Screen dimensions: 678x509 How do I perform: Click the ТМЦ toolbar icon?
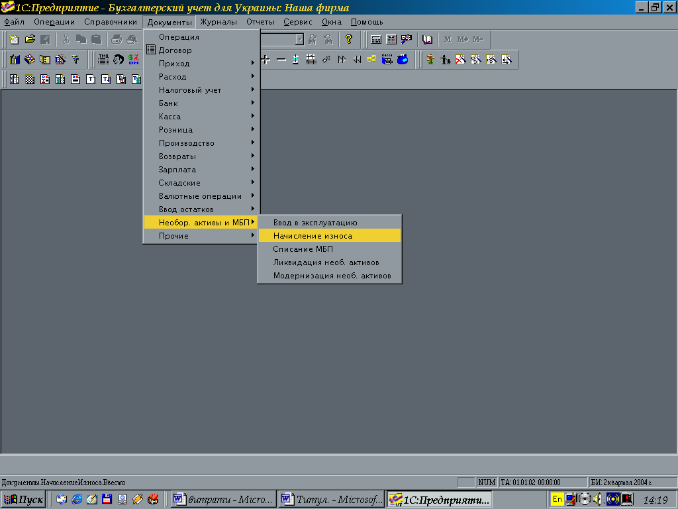(103, 59)
